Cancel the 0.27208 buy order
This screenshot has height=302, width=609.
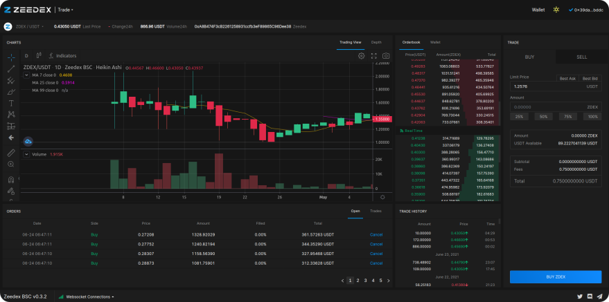click(376, 234)
